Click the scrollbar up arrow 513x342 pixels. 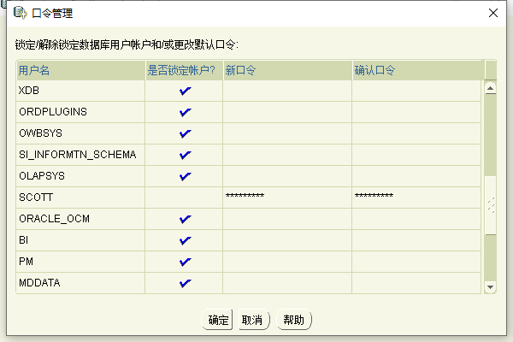pyautogui.click(x=490, y=88)
